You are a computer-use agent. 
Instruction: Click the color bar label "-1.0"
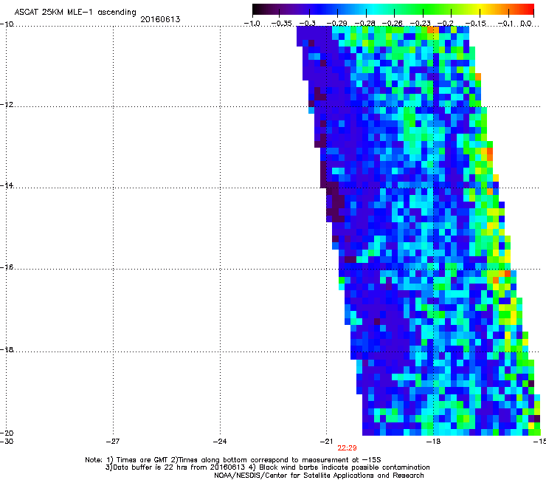pos(252,24)
